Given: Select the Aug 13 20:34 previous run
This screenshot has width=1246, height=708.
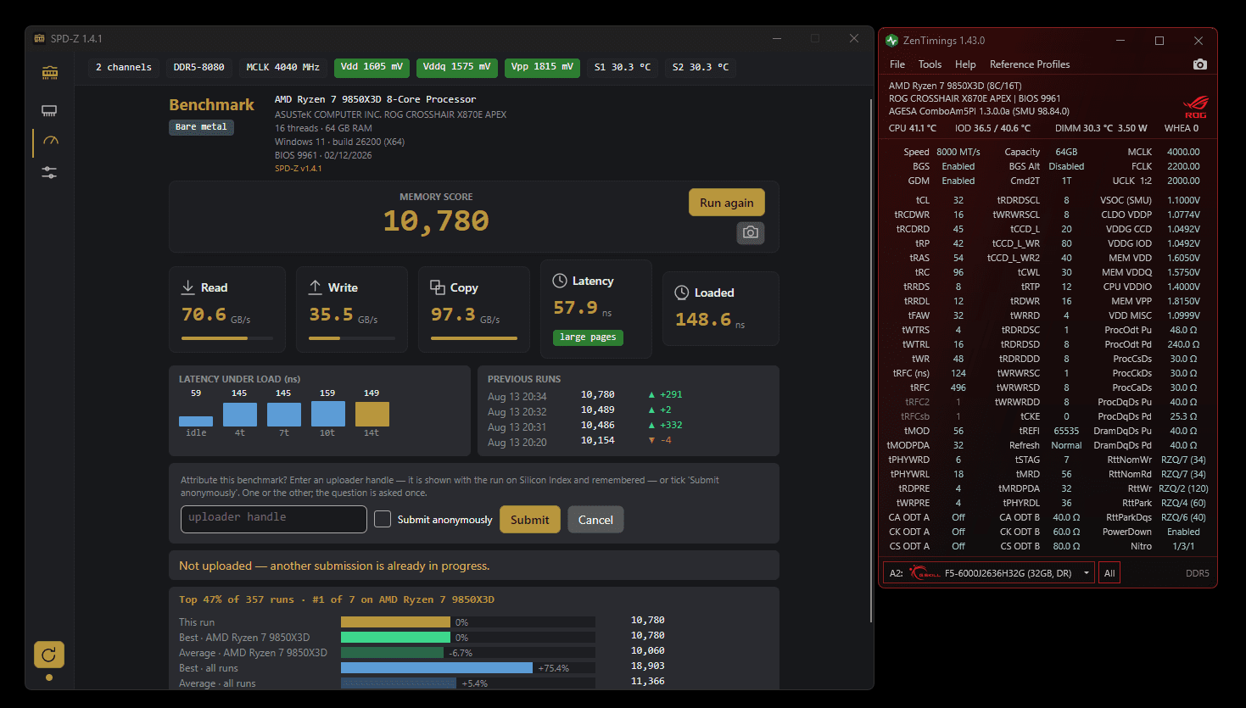Looking at the screenshot, I should click(x=585, y=395).
